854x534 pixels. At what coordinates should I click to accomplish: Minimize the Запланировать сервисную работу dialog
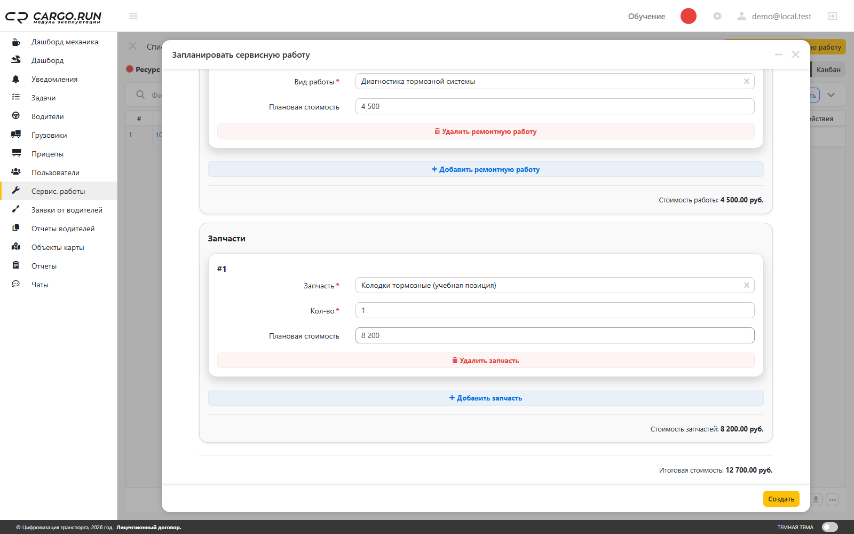click(x=778, y=54)
